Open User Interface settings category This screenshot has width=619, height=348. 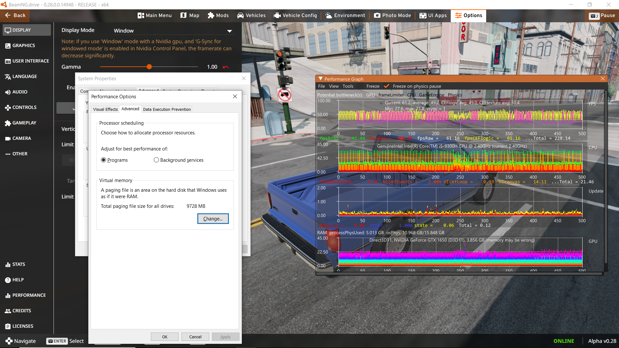(26, 61)
